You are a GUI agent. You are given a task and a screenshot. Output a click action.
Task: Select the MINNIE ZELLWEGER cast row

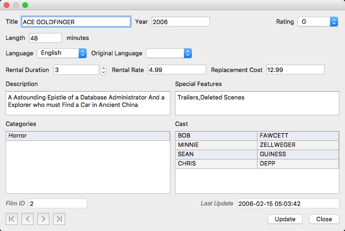[x=257, y=145]
